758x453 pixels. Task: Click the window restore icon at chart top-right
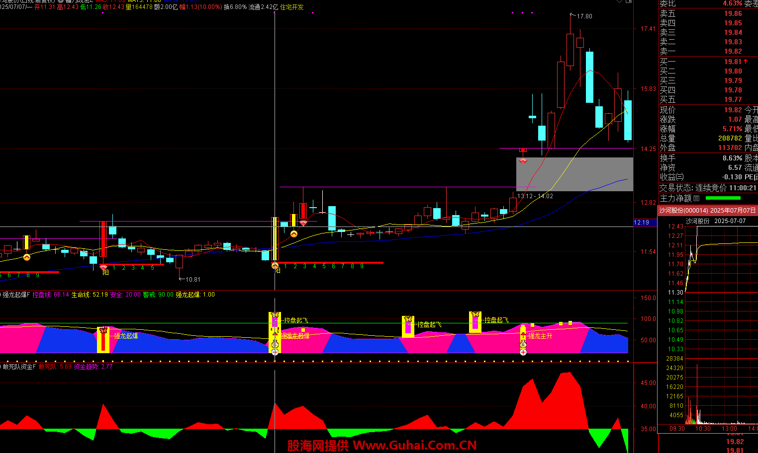[x=629, y=1]
